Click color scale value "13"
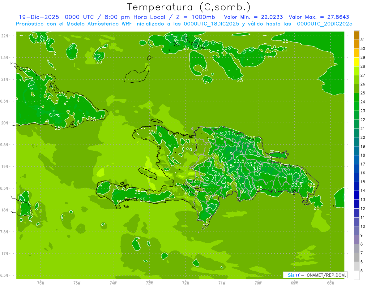 click(363, 200)
